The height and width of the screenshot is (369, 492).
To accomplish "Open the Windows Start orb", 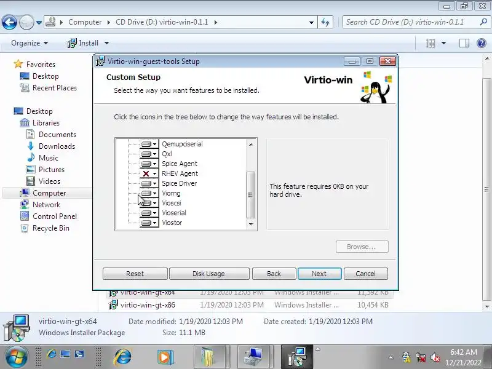I will [x=16, y=357].
